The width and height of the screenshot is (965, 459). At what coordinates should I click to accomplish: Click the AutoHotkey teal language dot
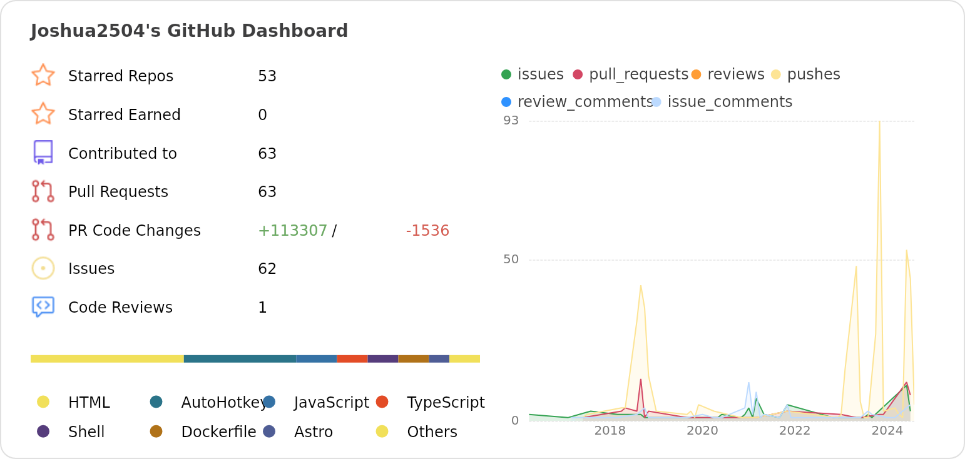[x=156, y=401]
